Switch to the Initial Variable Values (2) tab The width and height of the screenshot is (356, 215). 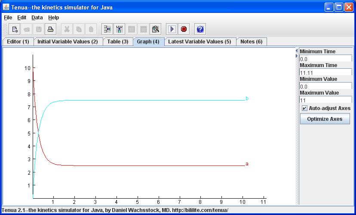(68, 42)
